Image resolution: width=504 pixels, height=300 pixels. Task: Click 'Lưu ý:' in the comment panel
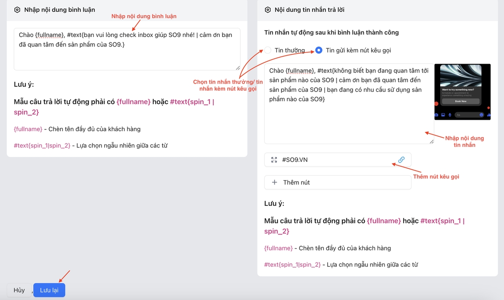[x=24, y=84]
